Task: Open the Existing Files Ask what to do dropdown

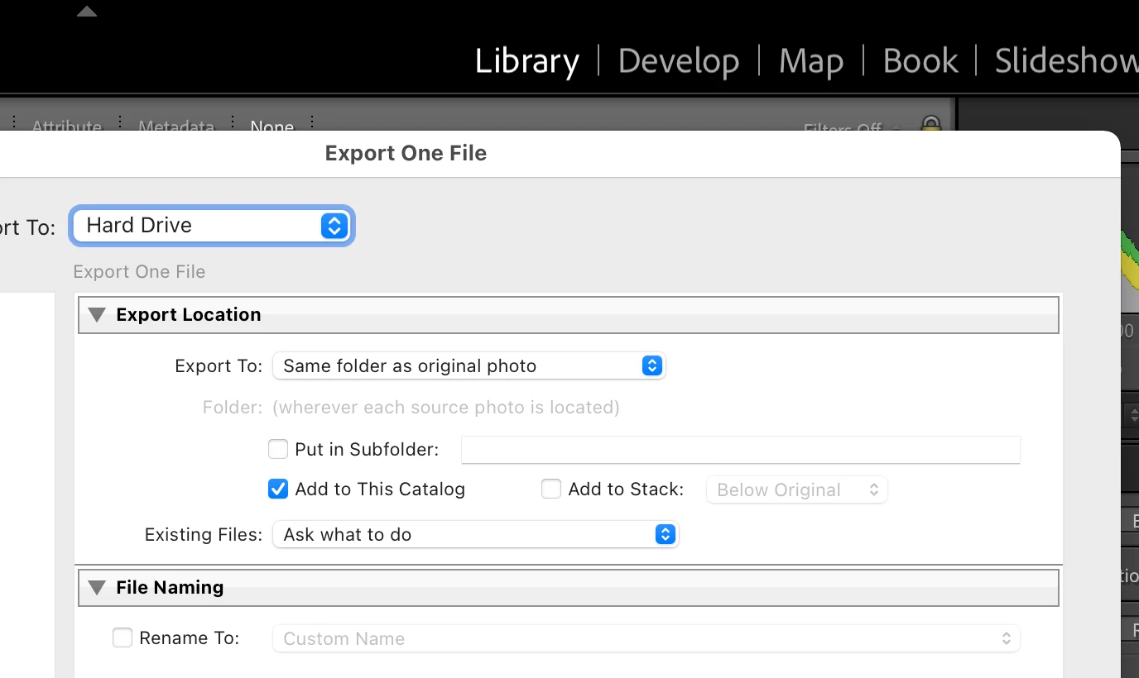Action: (475, 534)
